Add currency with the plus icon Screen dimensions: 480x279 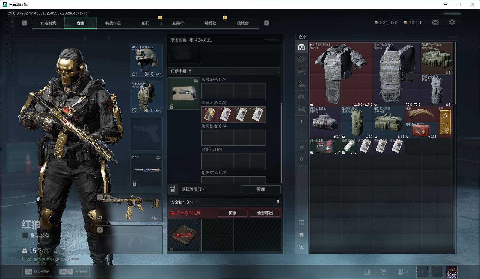click(x=420, y=22)
